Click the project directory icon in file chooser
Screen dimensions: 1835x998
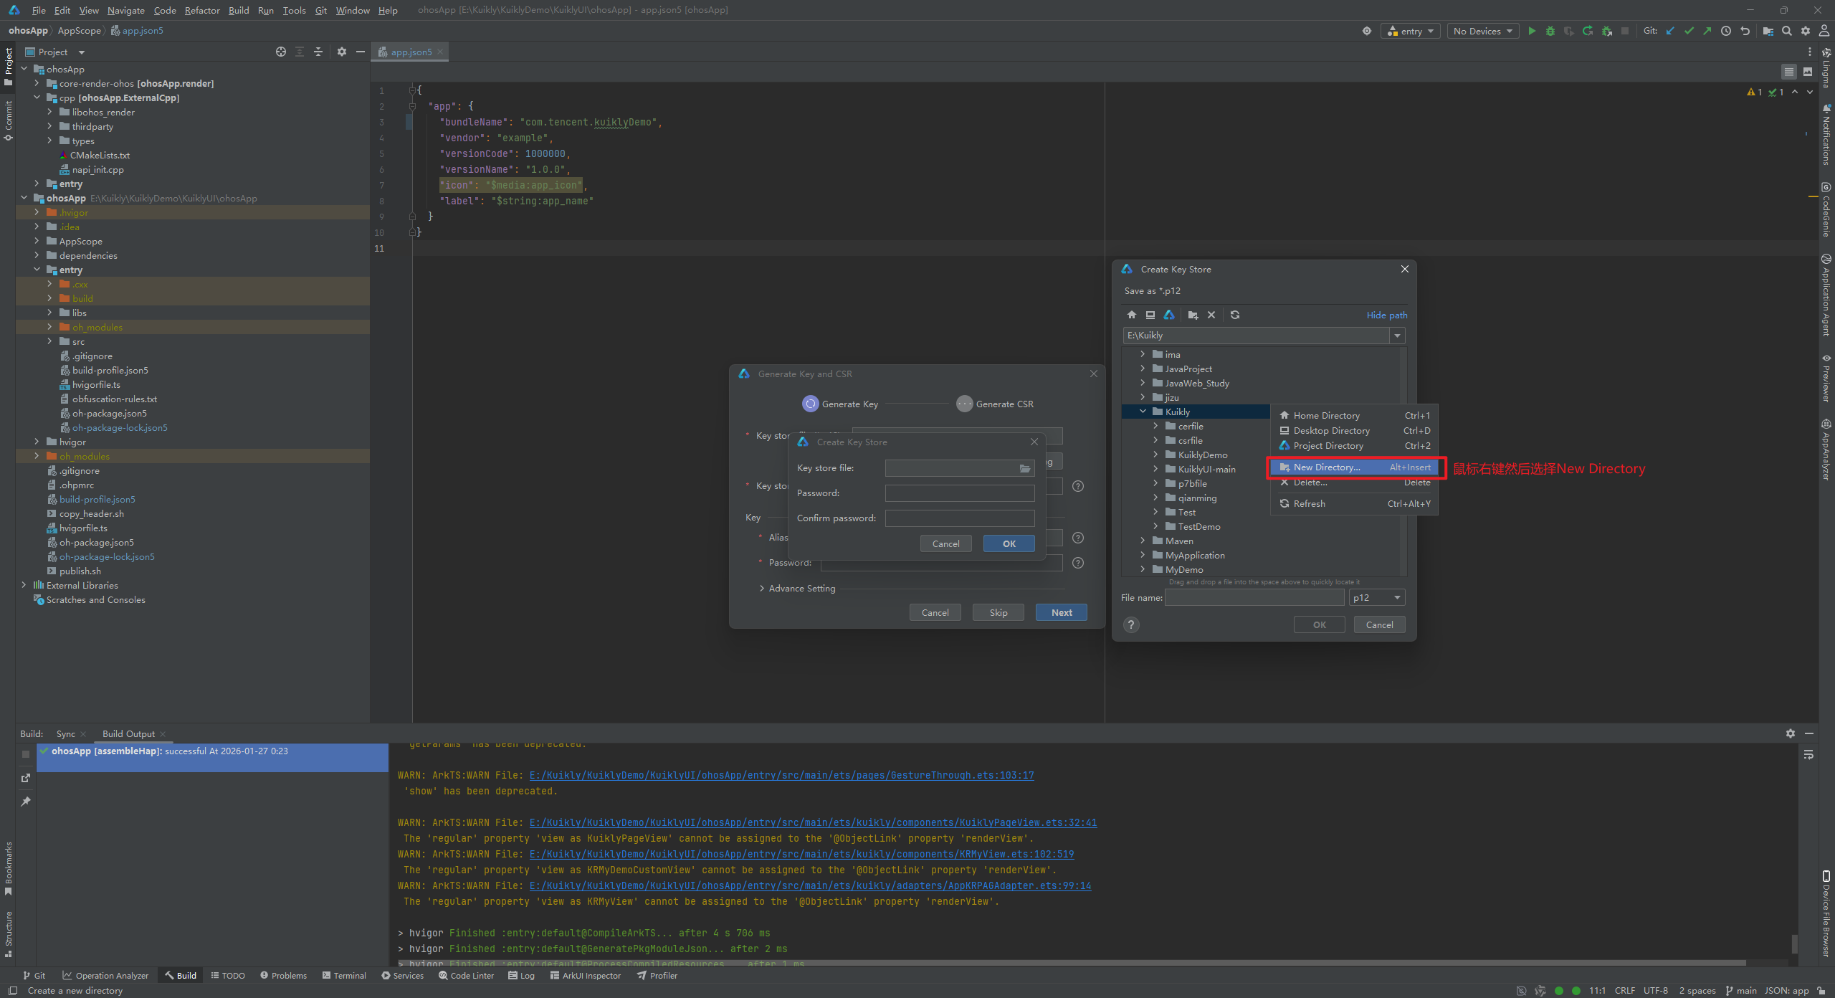[1169, 315]
